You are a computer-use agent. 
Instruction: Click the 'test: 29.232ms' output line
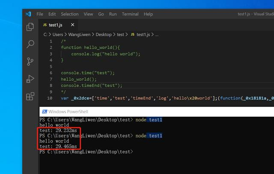(x=58, y=130)
